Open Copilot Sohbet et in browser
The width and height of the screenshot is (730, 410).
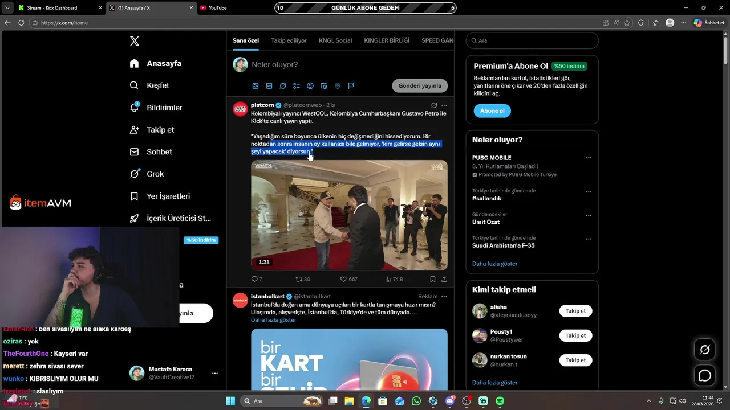tap(709, 23)
